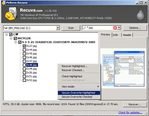Open the Check for updates... link
The width and height of the screenshot is (149, 116).
point(130,112)
